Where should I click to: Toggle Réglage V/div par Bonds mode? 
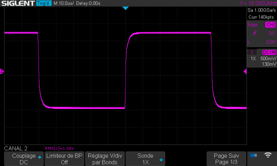pos(105,159)
